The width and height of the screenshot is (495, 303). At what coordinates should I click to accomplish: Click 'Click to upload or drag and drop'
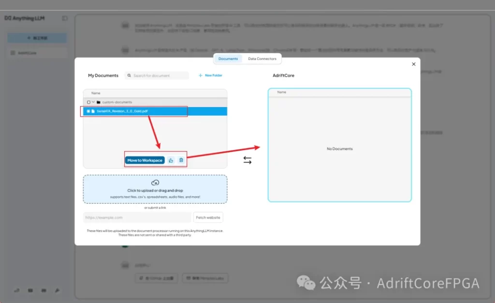pos(155,191)
